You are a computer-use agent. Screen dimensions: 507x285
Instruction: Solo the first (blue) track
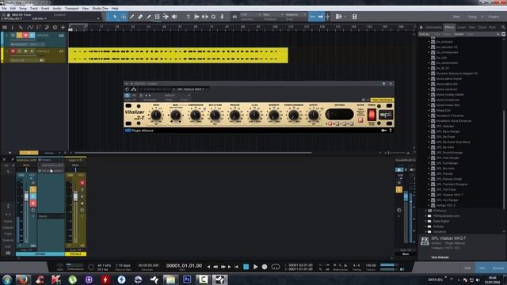point(19,35)
